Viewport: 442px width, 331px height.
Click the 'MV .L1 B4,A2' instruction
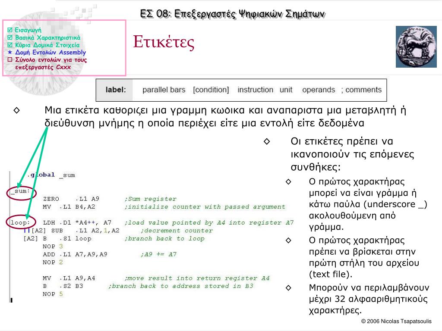pyautogui.click(x=69, y=207)
